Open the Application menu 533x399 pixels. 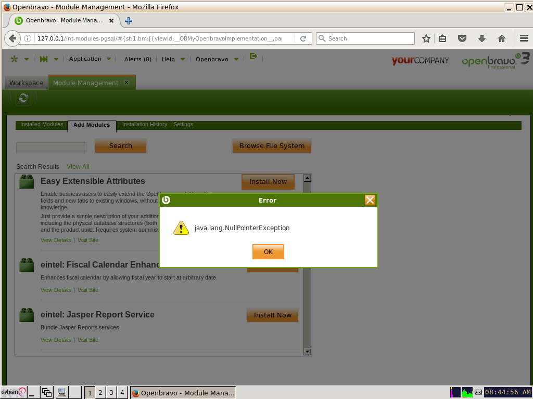[85, 59]
